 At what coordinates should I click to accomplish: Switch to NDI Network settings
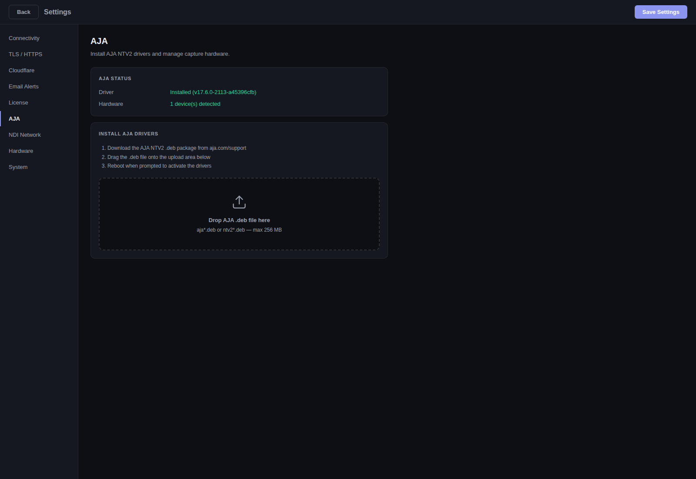pos(39,135)
